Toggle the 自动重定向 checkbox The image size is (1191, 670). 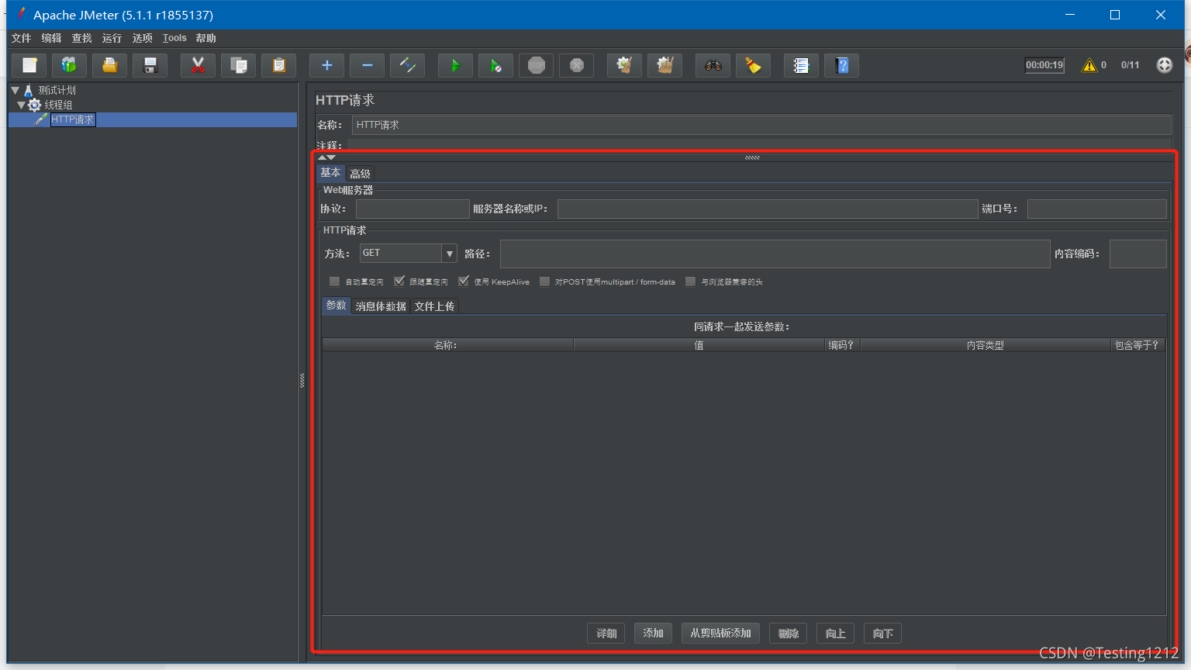coord(334,281)
